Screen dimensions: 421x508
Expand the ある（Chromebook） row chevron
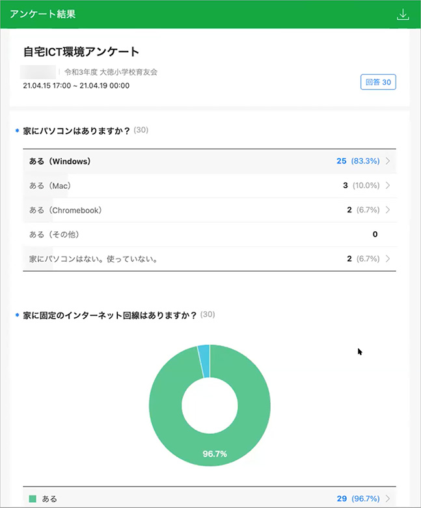[388, 210]
